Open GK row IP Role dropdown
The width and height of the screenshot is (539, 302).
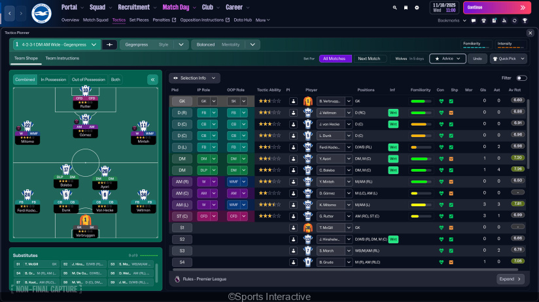(x=207, y=101)
